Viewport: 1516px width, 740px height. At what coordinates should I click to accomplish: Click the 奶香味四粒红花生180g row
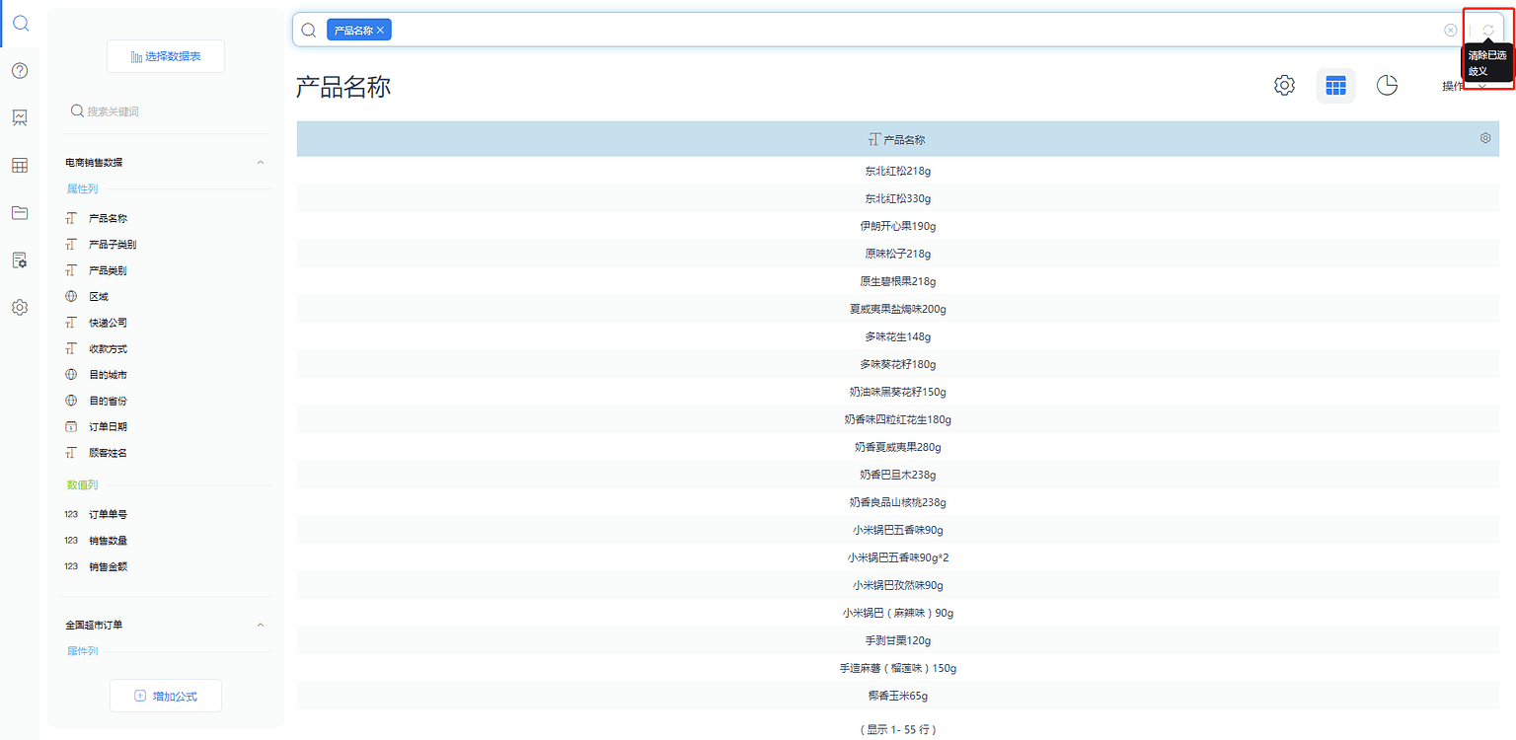(898, 419)
